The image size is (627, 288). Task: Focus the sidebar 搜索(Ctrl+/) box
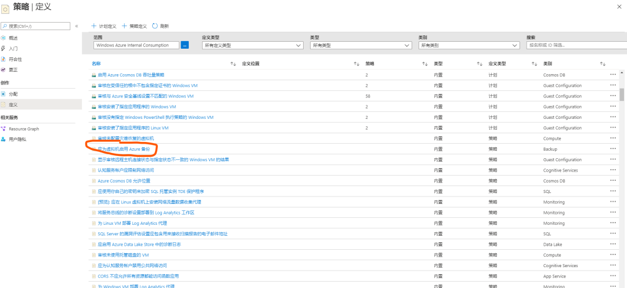click(x=35, y=26)
